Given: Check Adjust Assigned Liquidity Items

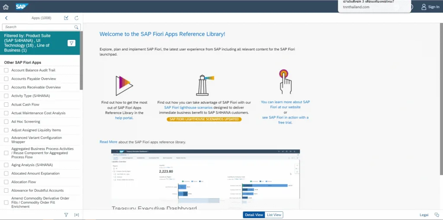Looking at the screenshot, I should pos(6,131).
